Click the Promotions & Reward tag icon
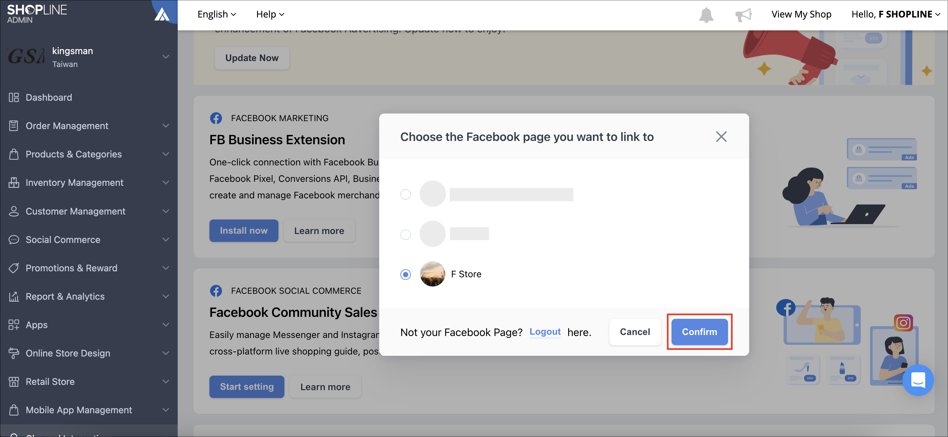This screenshot has width=948, height=437. (x=14, y=268)
